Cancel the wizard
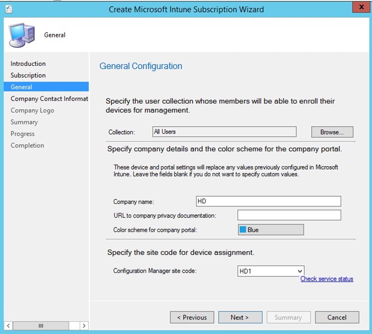This screenshot has height=334, width=372. (x=337, y=317)
